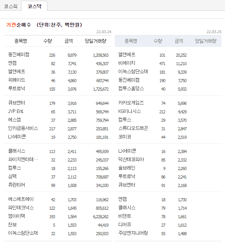Image resolution: width=225 pixels, height=244 pixels.
Task: Open 천보 stock link
Action: [x=12, y=225]
